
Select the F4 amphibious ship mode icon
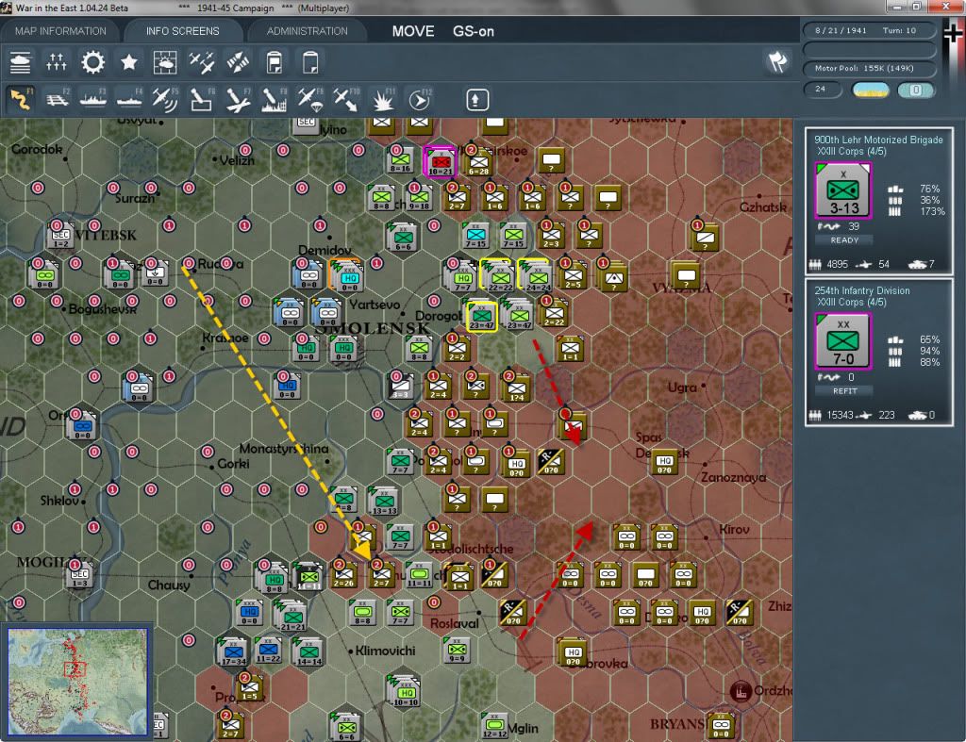pos(128,100)
